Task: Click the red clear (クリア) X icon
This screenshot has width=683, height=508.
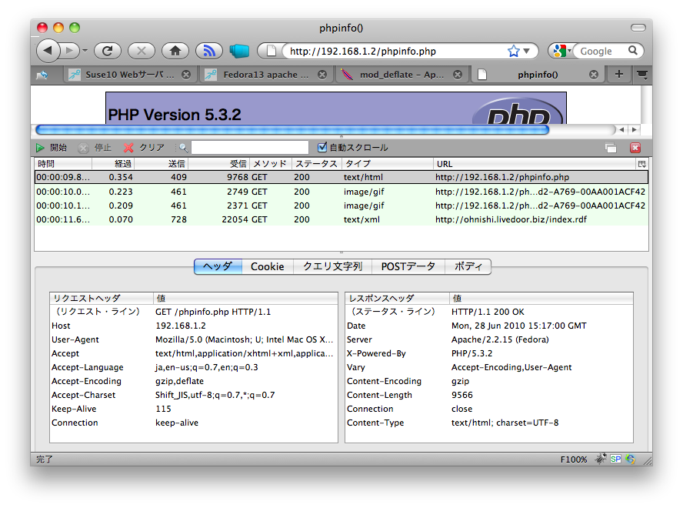Action: [128, 147]
